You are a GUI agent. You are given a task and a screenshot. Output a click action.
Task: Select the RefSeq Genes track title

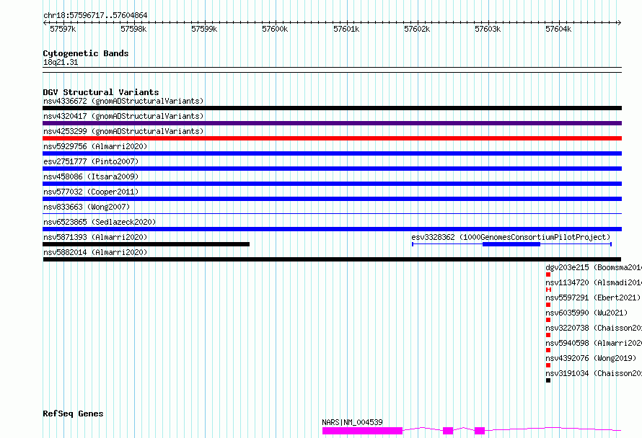click(73, 414)
